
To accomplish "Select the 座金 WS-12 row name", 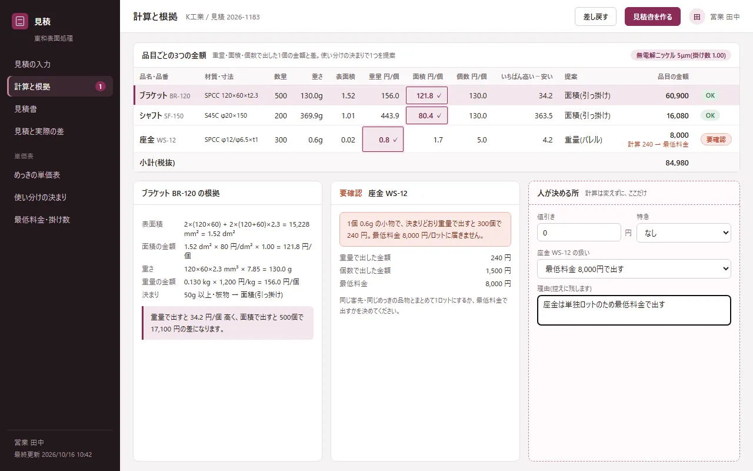I will 158,140.
